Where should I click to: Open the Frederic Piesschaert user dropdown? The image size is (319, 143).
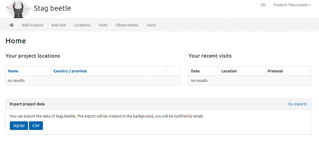click(x=292, y=5)
